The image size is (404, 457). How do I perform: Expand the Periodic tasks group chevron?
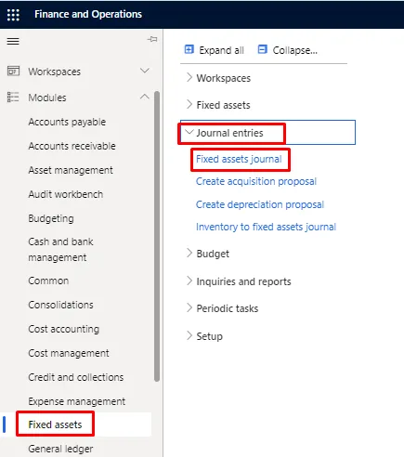coord(189,307)
